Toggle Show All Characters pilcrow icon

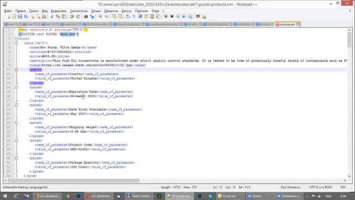[134, 17]
